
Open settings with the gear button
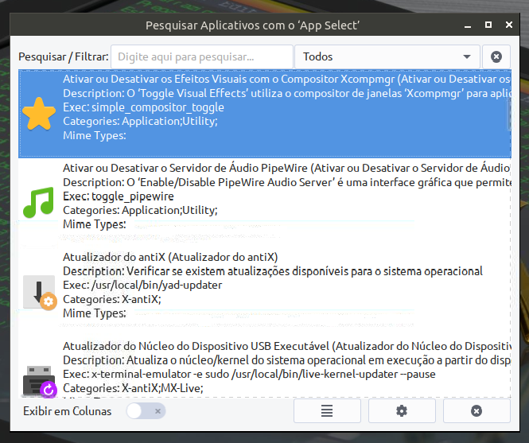click(x=402, y=411)
